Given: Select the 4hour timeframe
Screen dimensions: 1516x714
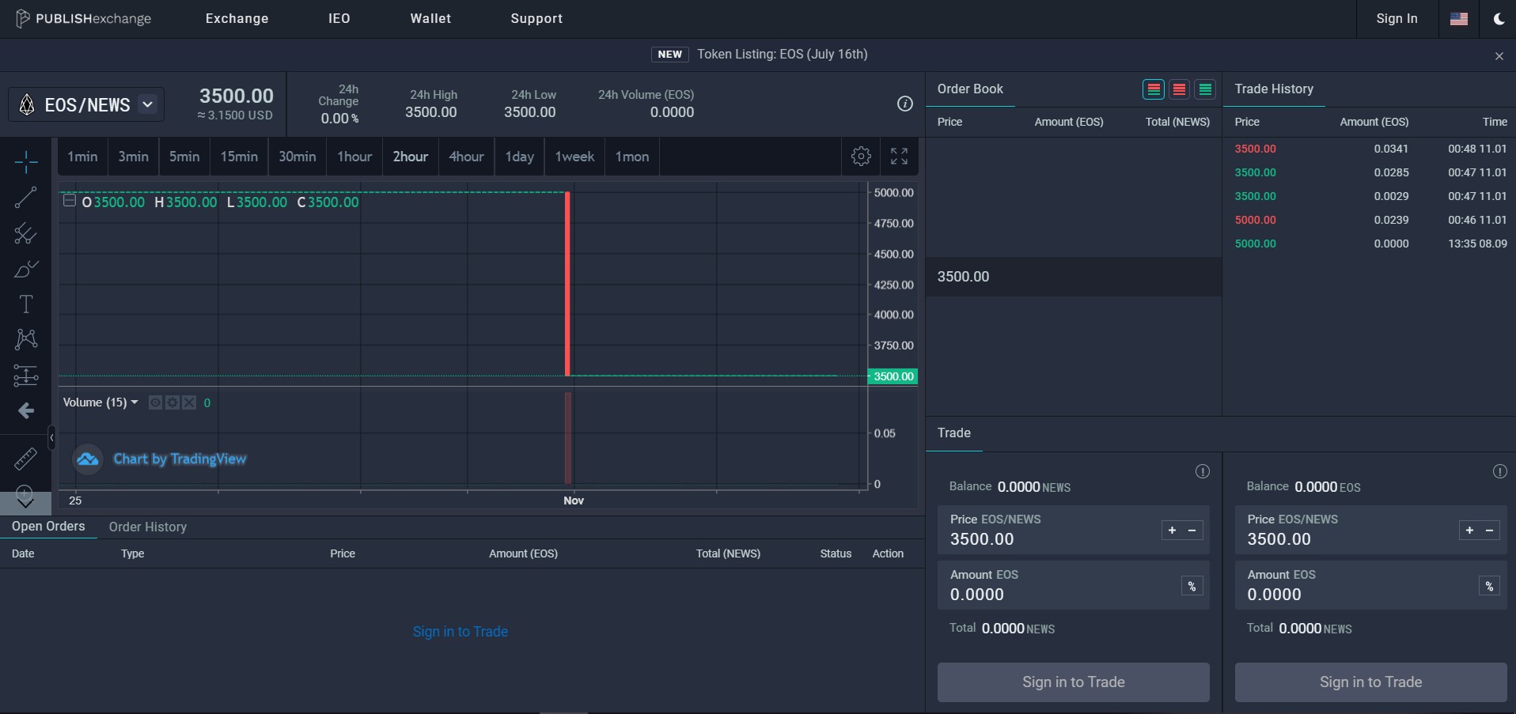Looking at the screenshot, I should (467, 157).
